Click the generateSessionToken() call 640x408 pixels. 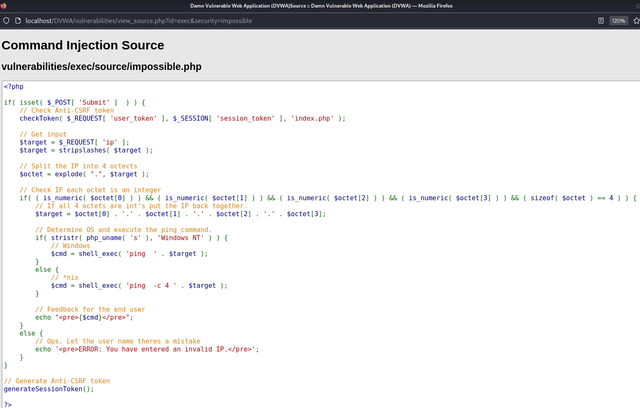click(49, 389)
